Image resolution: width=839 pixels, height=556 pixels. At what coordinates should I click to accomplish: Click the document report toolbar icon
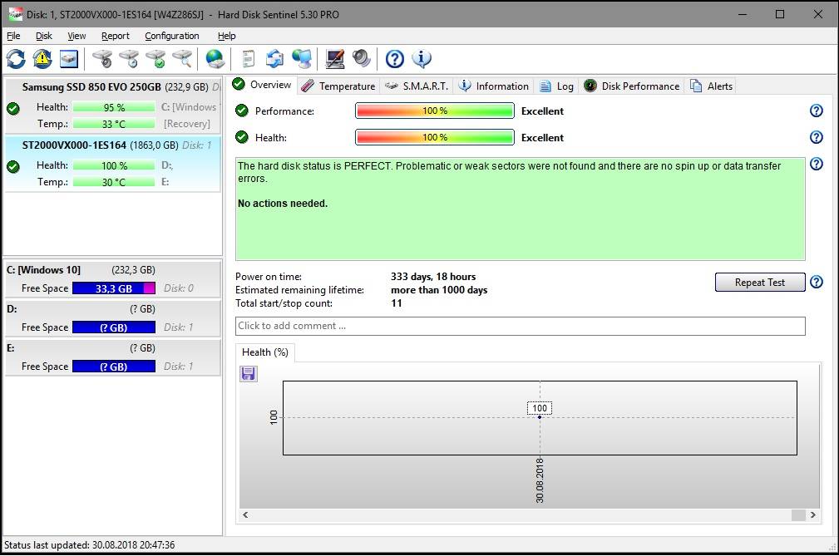tap(249, 59)
